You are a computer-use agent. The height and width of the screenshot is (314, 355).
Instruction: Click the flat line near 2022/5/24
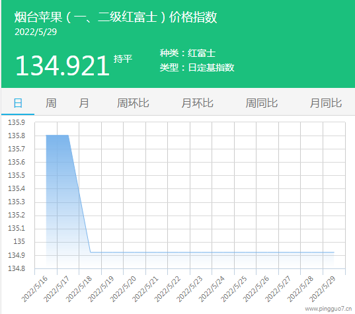(212, 252)
